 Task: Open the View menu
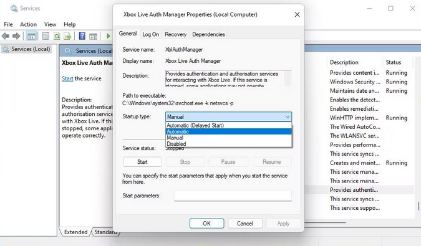[x=51, y=24]
